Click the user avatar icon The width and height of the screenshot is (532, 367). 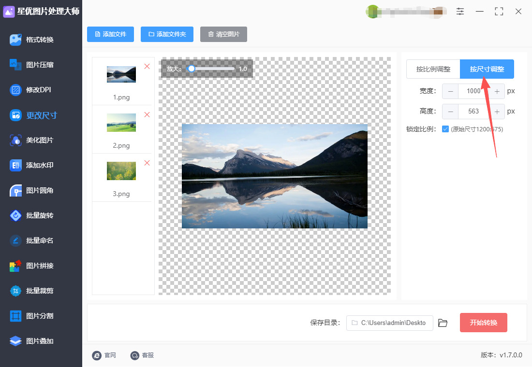(x=372, y=12)
